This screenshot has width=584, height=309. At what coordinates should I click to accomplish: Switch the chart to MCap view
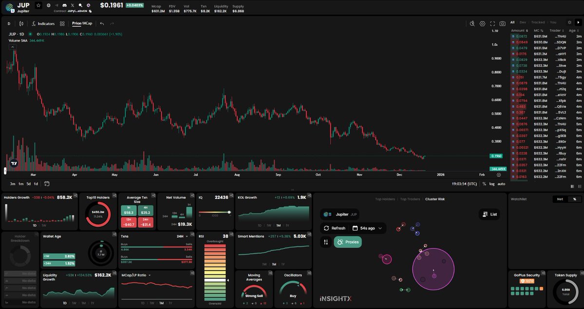(88, 23)
